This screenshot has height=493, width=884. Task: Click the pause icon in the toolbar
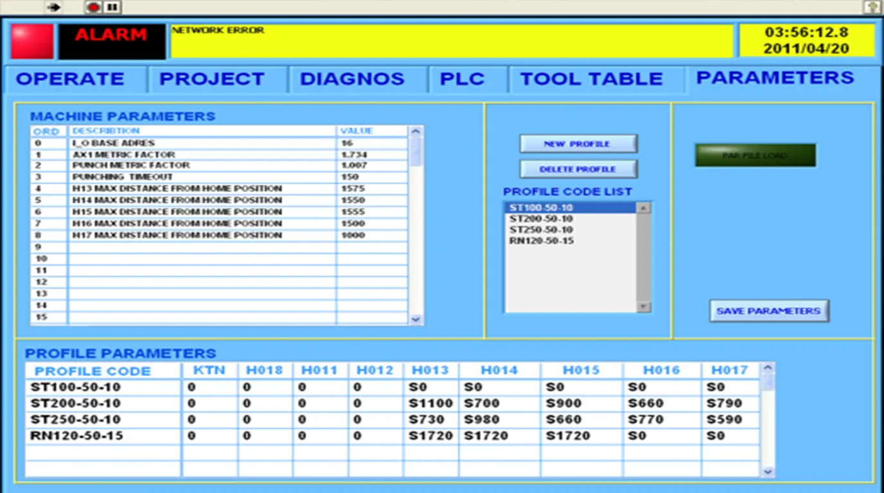(x=112, y=7)
